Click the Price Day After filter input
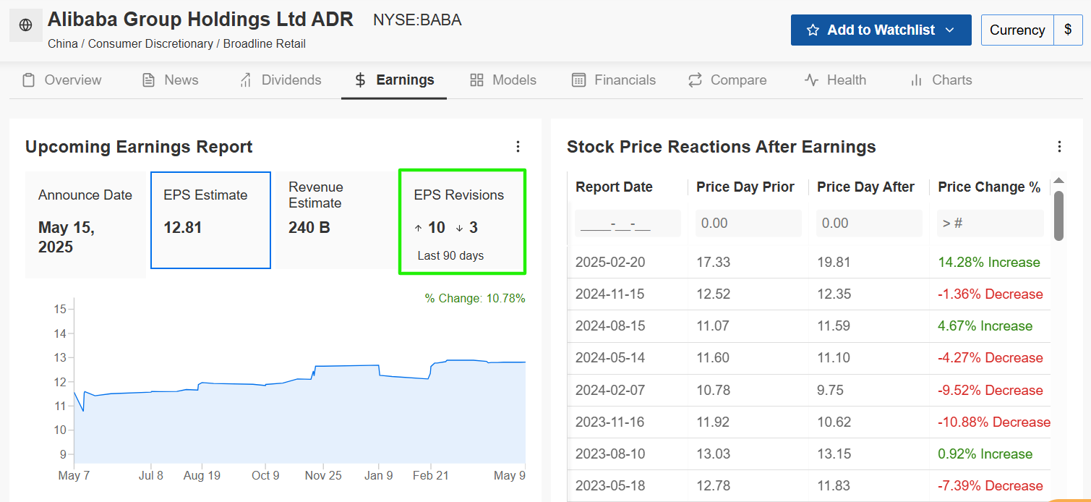The width and height of the screenshot is (1091, 502). [x=869, y=224]
